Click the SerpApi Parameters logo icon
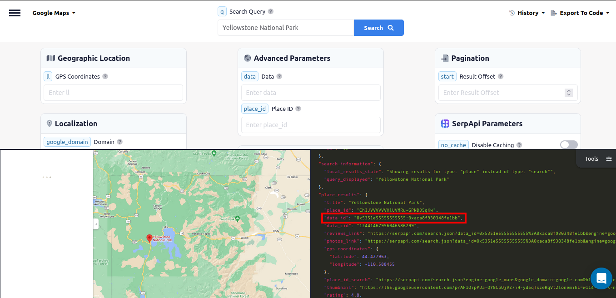Screen dimensions: 616x298 [445, 124]
